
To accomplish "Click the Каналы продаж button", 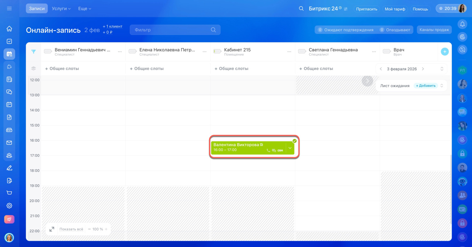I will coord(434,30).
